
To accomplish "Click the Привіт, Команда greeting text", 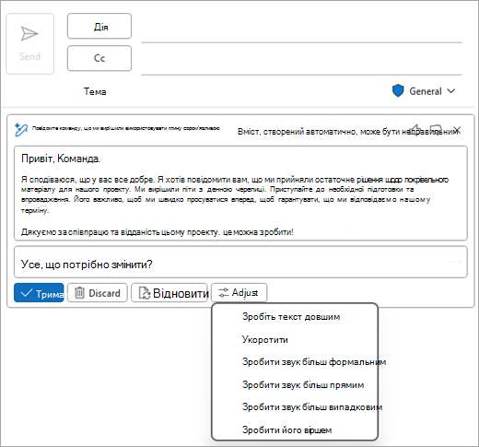I will 61,159.
